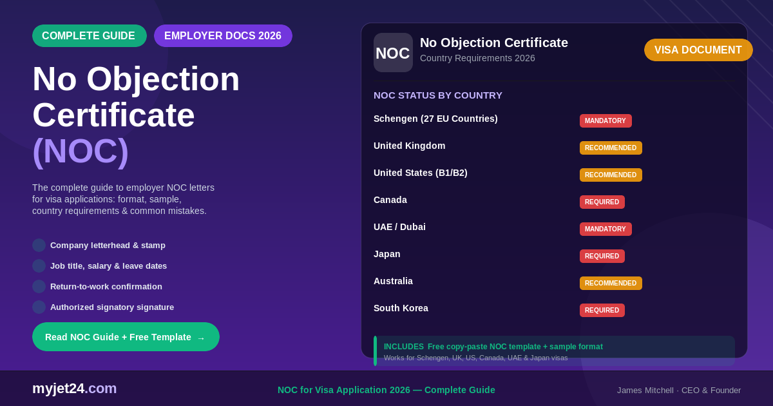Click the MANDATORY red status swatch for UAE / Dubai

pos(606,229)
